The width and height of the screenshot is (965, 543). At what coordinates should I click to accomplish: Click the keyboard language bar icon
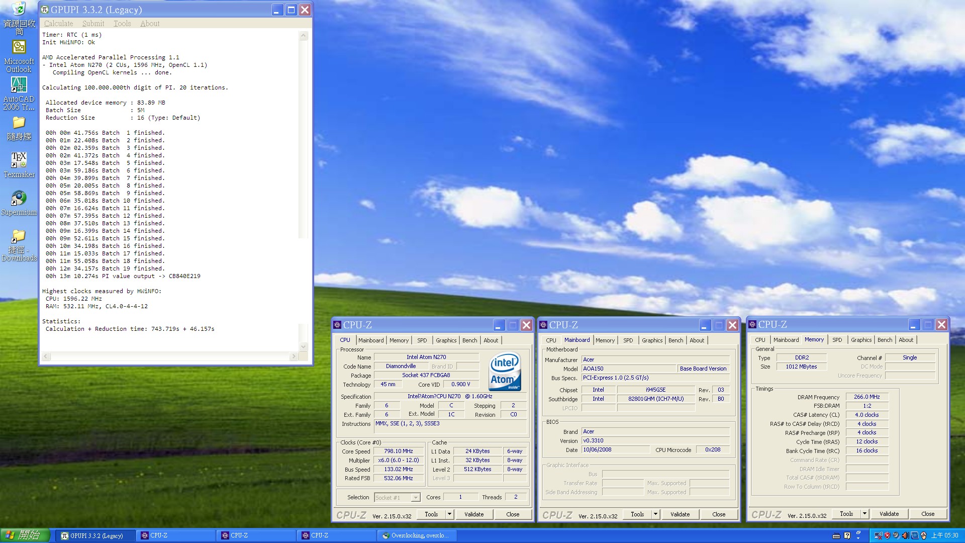tap(836, 536)
